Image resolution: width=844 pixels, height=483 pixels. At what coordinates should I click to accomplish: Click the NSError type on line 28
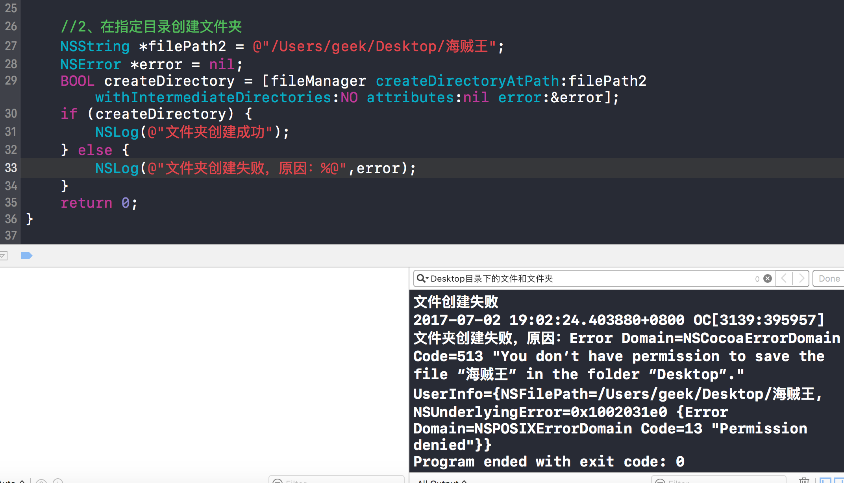[91, 64]
